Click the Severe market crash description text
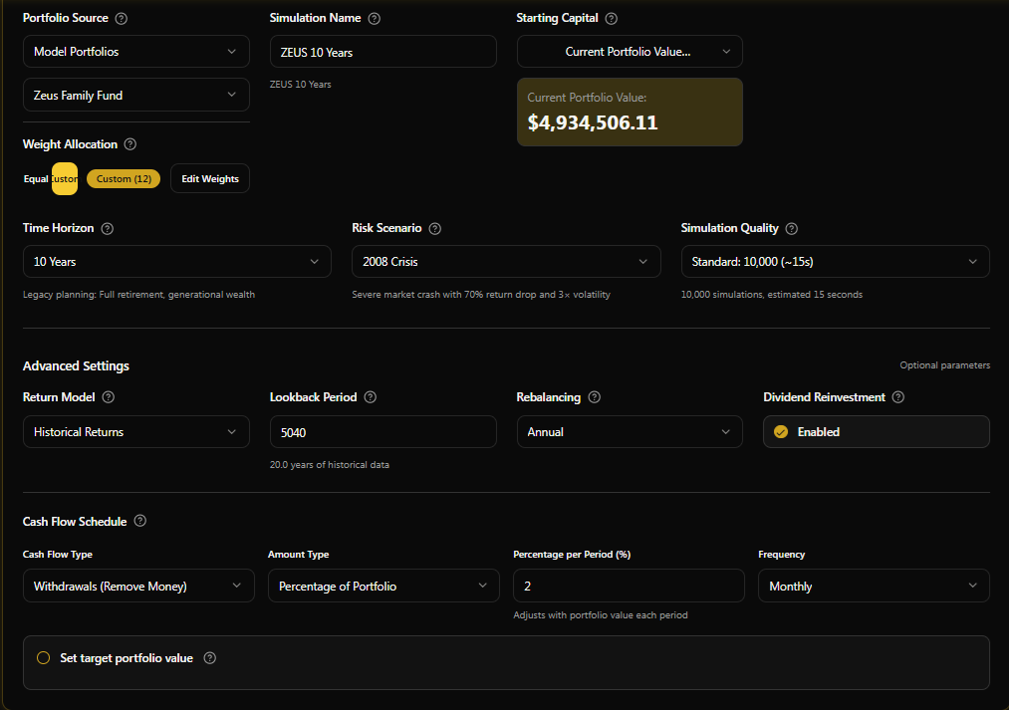The width and height of the screenshot is (1009, 710). click(481, 295)
